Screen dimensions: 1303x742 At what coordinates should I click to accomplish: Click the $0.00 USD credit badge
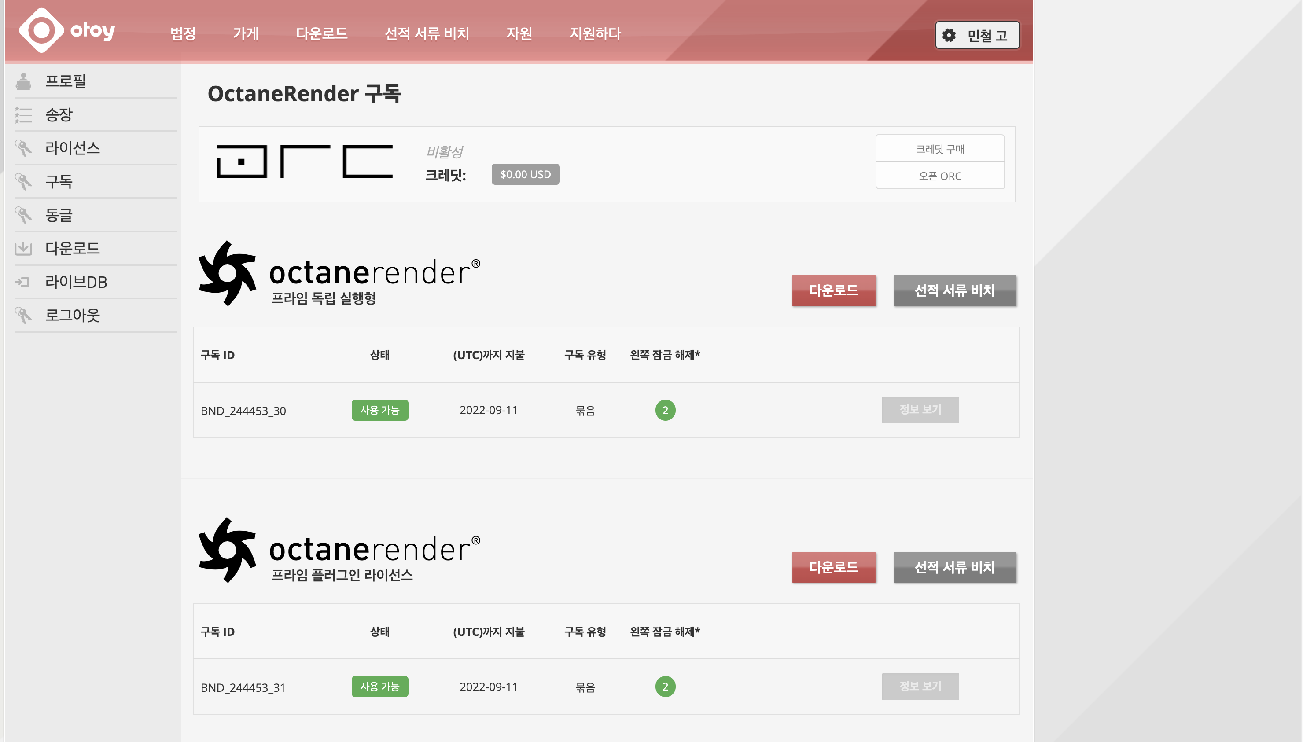pos(525,174)
